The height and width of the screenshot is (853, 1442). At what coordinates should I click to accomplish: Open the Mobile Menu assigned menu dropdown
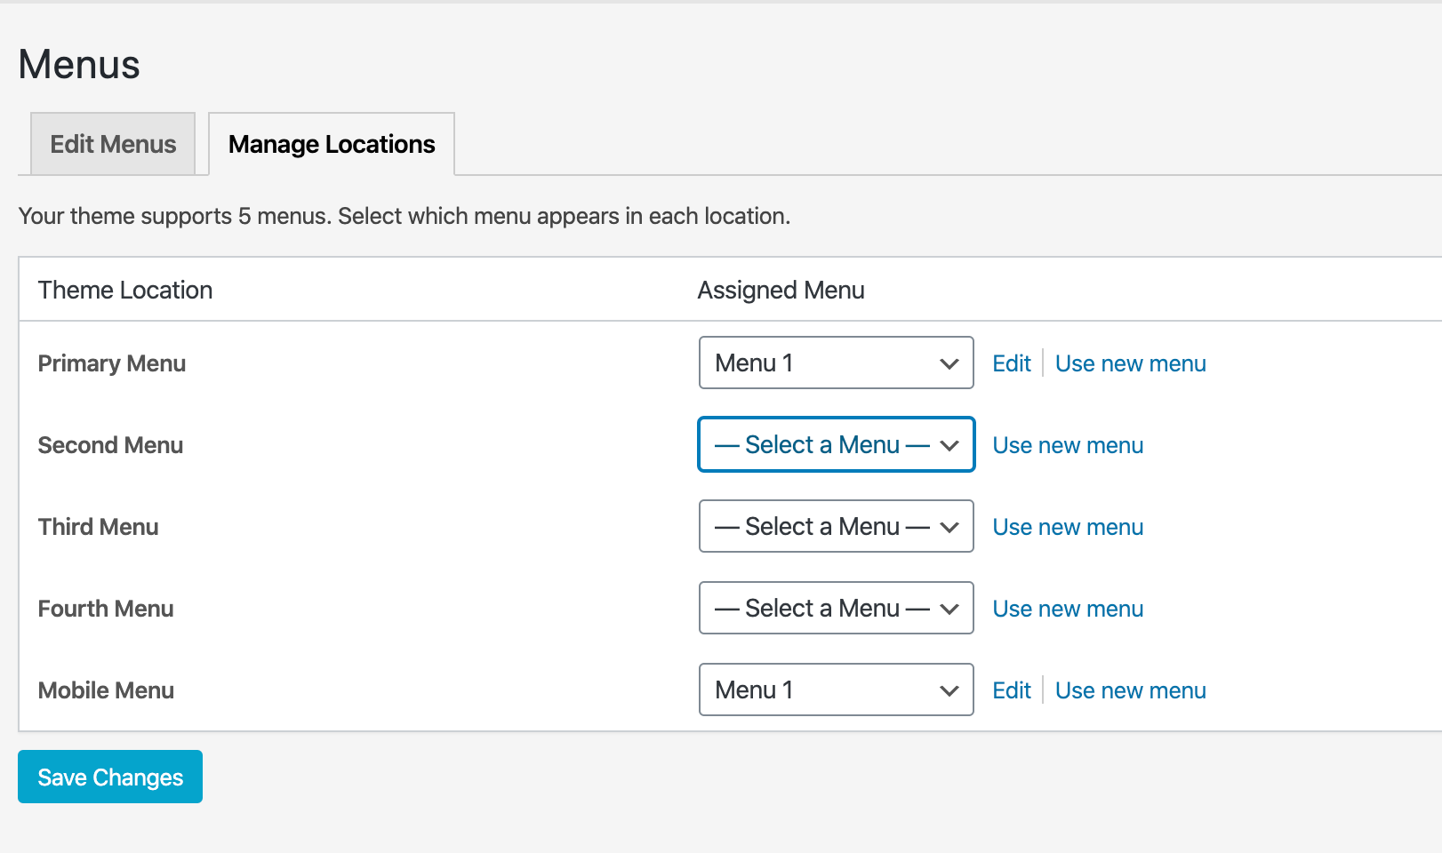[x=836, y=690]
